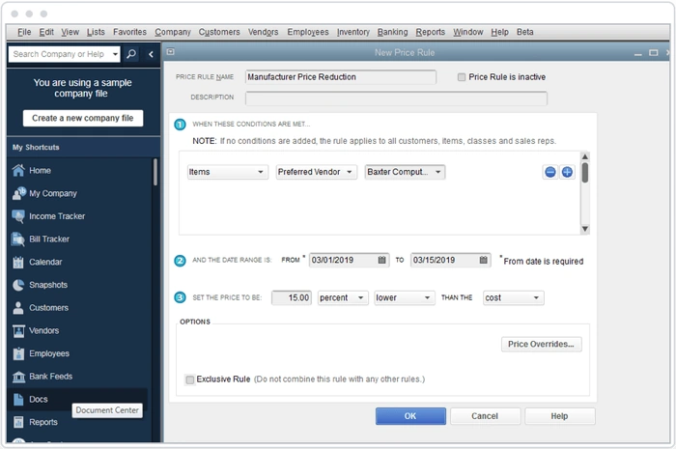Click the search magnifier icon

[131, 55]
